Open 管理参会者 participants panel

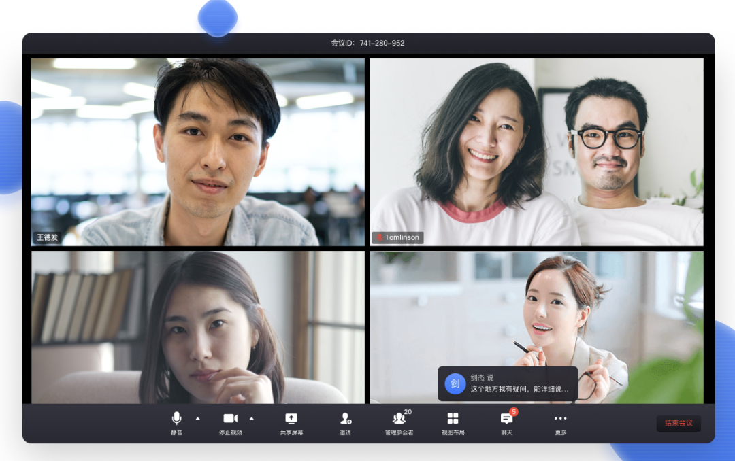(x=399, y=423)
